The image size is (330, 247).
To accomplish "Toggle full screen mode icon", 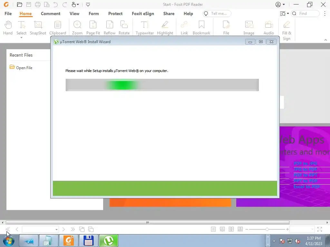I will (x=320, y=229).
